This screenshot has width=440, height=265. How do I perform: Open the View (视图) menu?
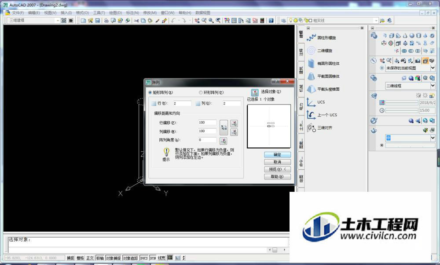coord(50,13)
